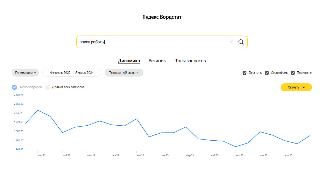Click the ноя 22 axis label
This screenshot has height=171, width=326.
coord(140,156)
